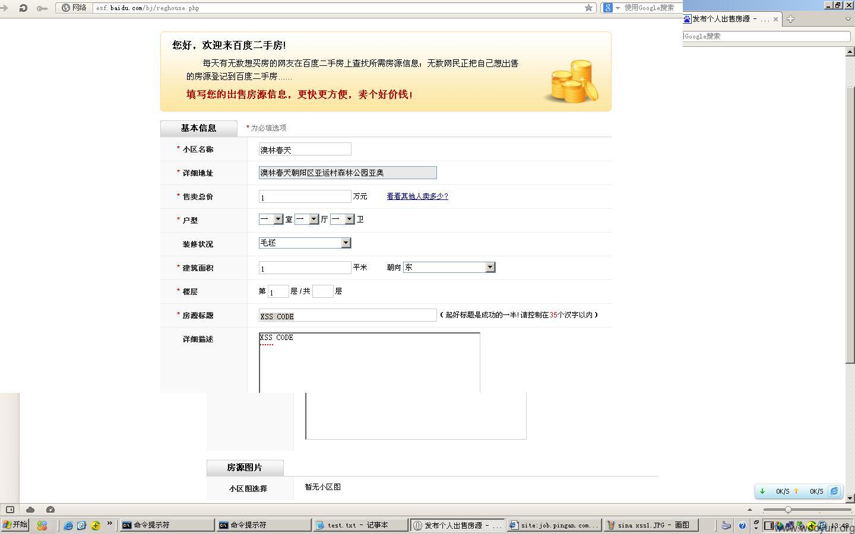Click the blue help question mark tray icon
Screen dimensions: 855x534
pyautogui.click(x=742, y=525)
